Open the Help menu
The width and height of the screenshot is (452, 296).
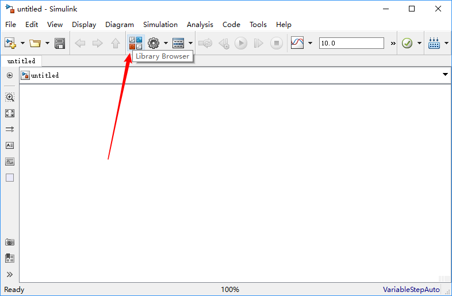click(284, 25)
